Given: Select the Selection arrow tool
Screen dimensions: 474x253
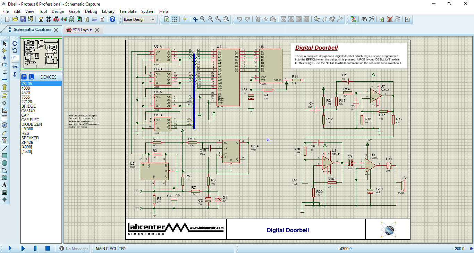Looking at the screenshot, I should (5, 43).
